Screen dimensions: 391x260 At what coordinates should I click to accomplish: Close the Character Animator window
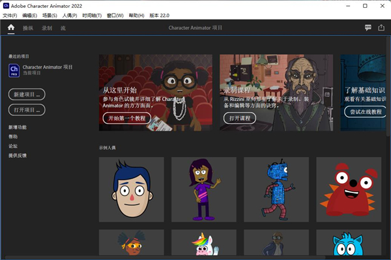coord(383,6)
